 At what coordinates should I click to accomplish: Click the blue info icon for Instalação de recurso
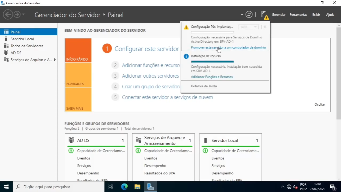click(186, 56)
